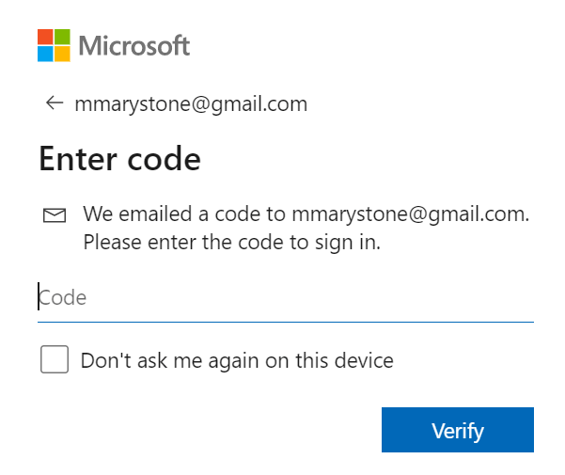Click the green square in Microsoft logo

[62, 37]
